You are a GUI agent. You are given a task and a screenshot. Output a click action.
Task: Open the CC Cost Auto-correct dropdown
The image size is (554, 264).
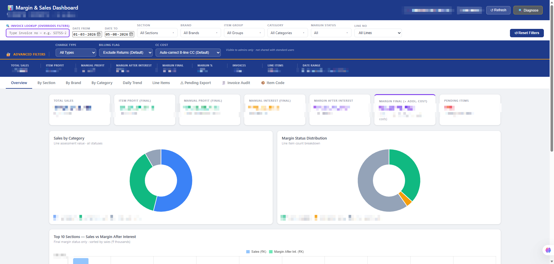[x=188, y=53]
